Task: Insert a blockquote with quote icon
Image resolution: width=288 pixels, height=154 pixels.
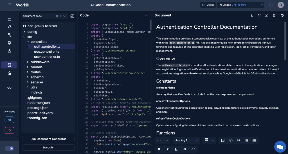Action: pyautogui.click(x=238, y=140)
